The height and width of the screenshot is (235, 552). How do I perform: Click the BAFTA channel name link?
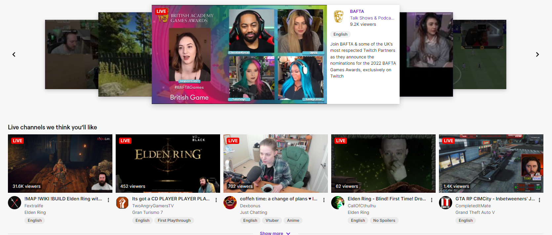coord(357,11)
